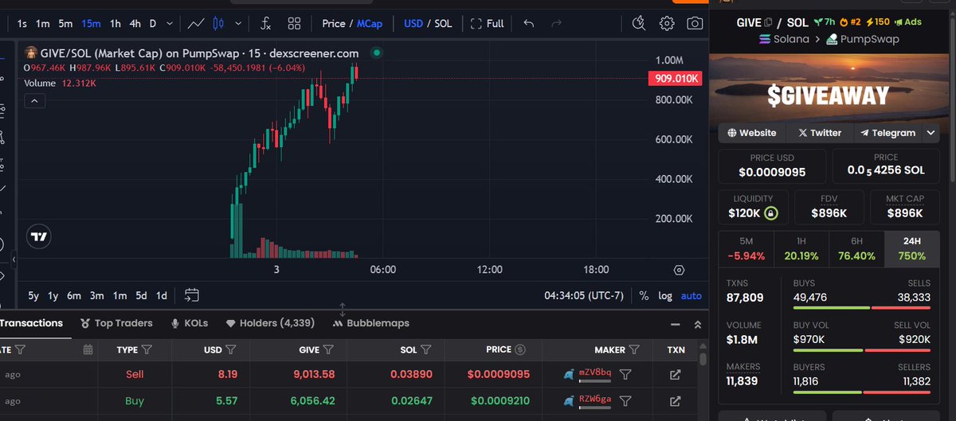Select the 1s timeframe

pyautogui.click(x=22, y=23)
